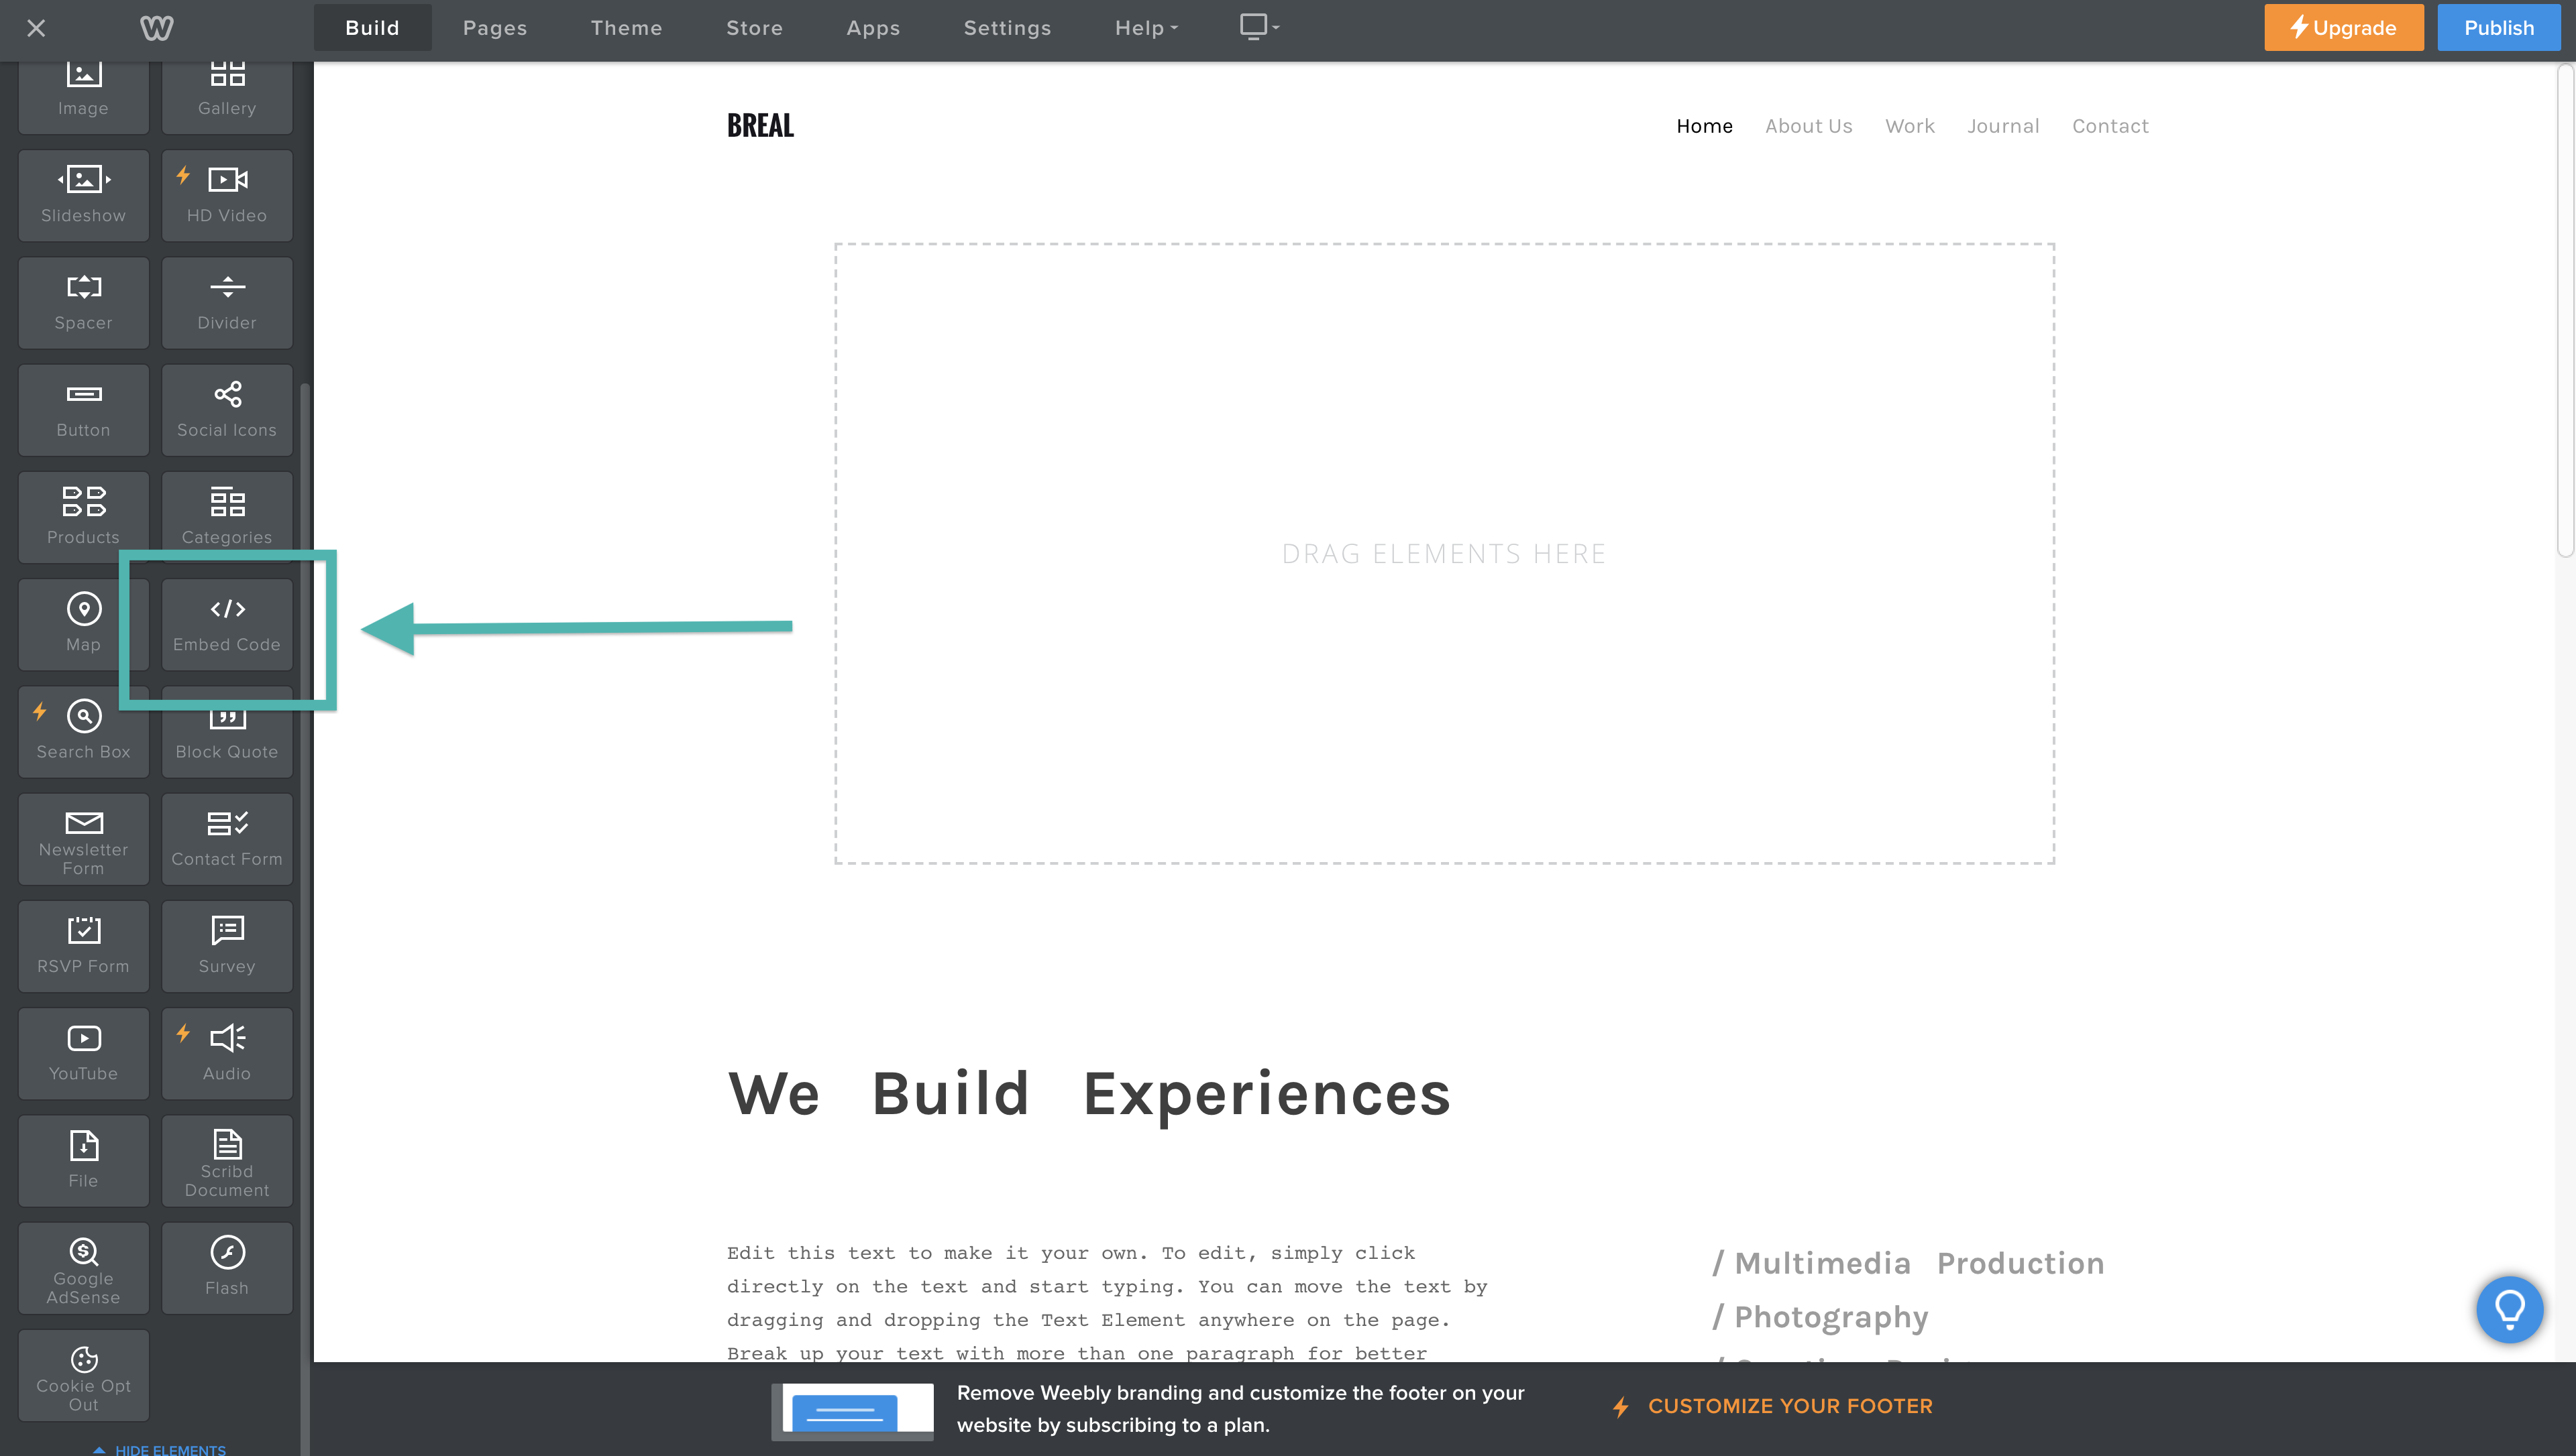Select the Embed Code element

click(227, 624)
